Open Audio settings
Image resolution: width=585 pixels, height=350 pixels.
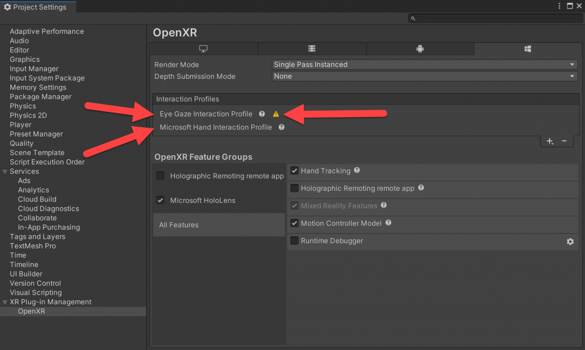19,41
